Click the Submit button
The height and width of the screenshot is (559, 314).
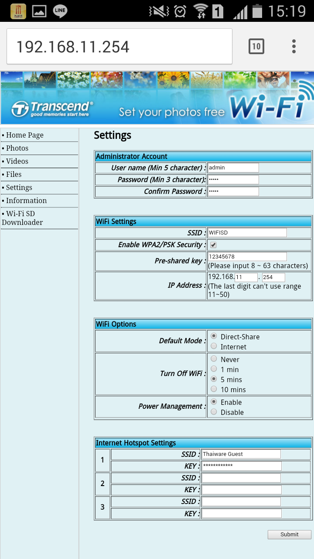click(290, 535)
